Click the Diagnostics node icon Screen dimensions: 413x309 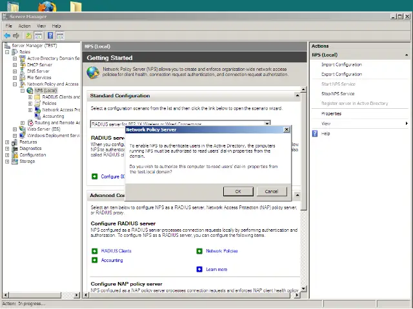tap(15, 149)
